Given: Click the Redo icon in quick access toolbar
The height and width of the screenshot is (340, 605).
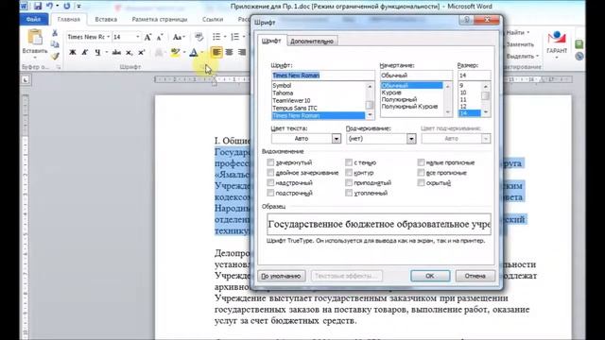Looking at the screenshot, I should coord(67,6).
